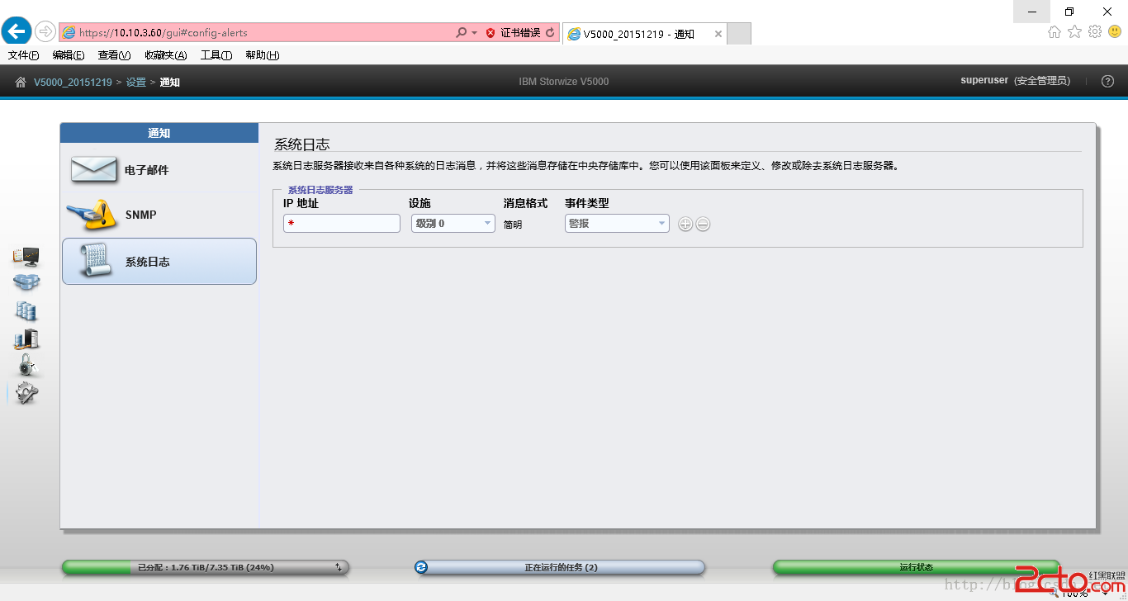Open the favorites star icon
1128x601 pixels.
[x=1074, y=31]
